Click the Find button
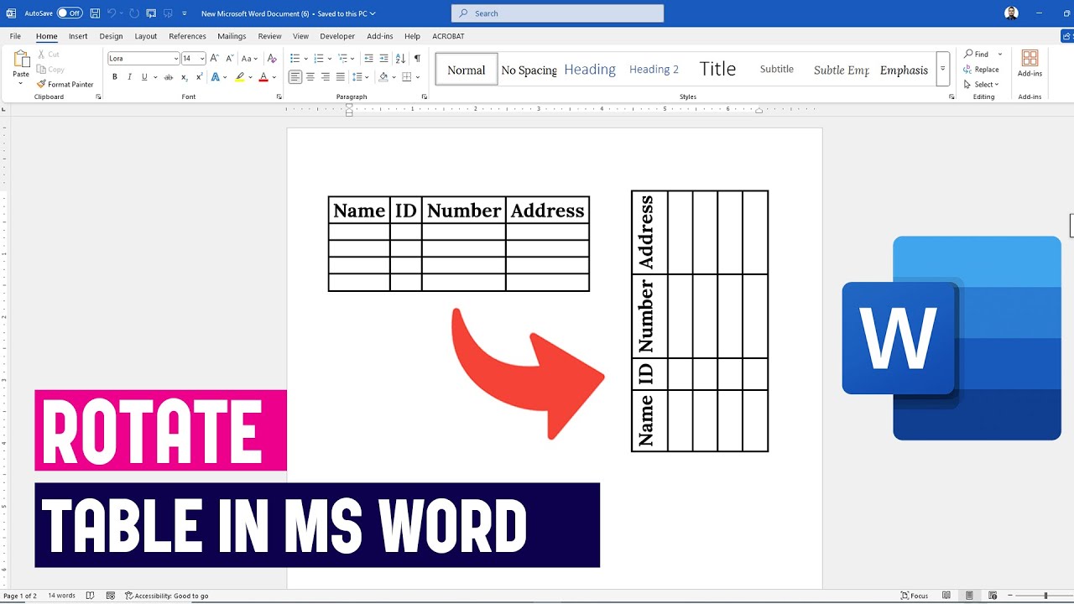 coord(978,55)
